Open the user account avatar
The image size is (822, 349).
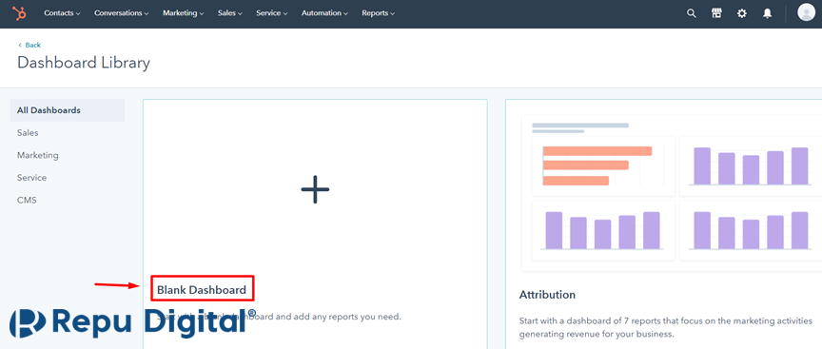tap(806, 13)
